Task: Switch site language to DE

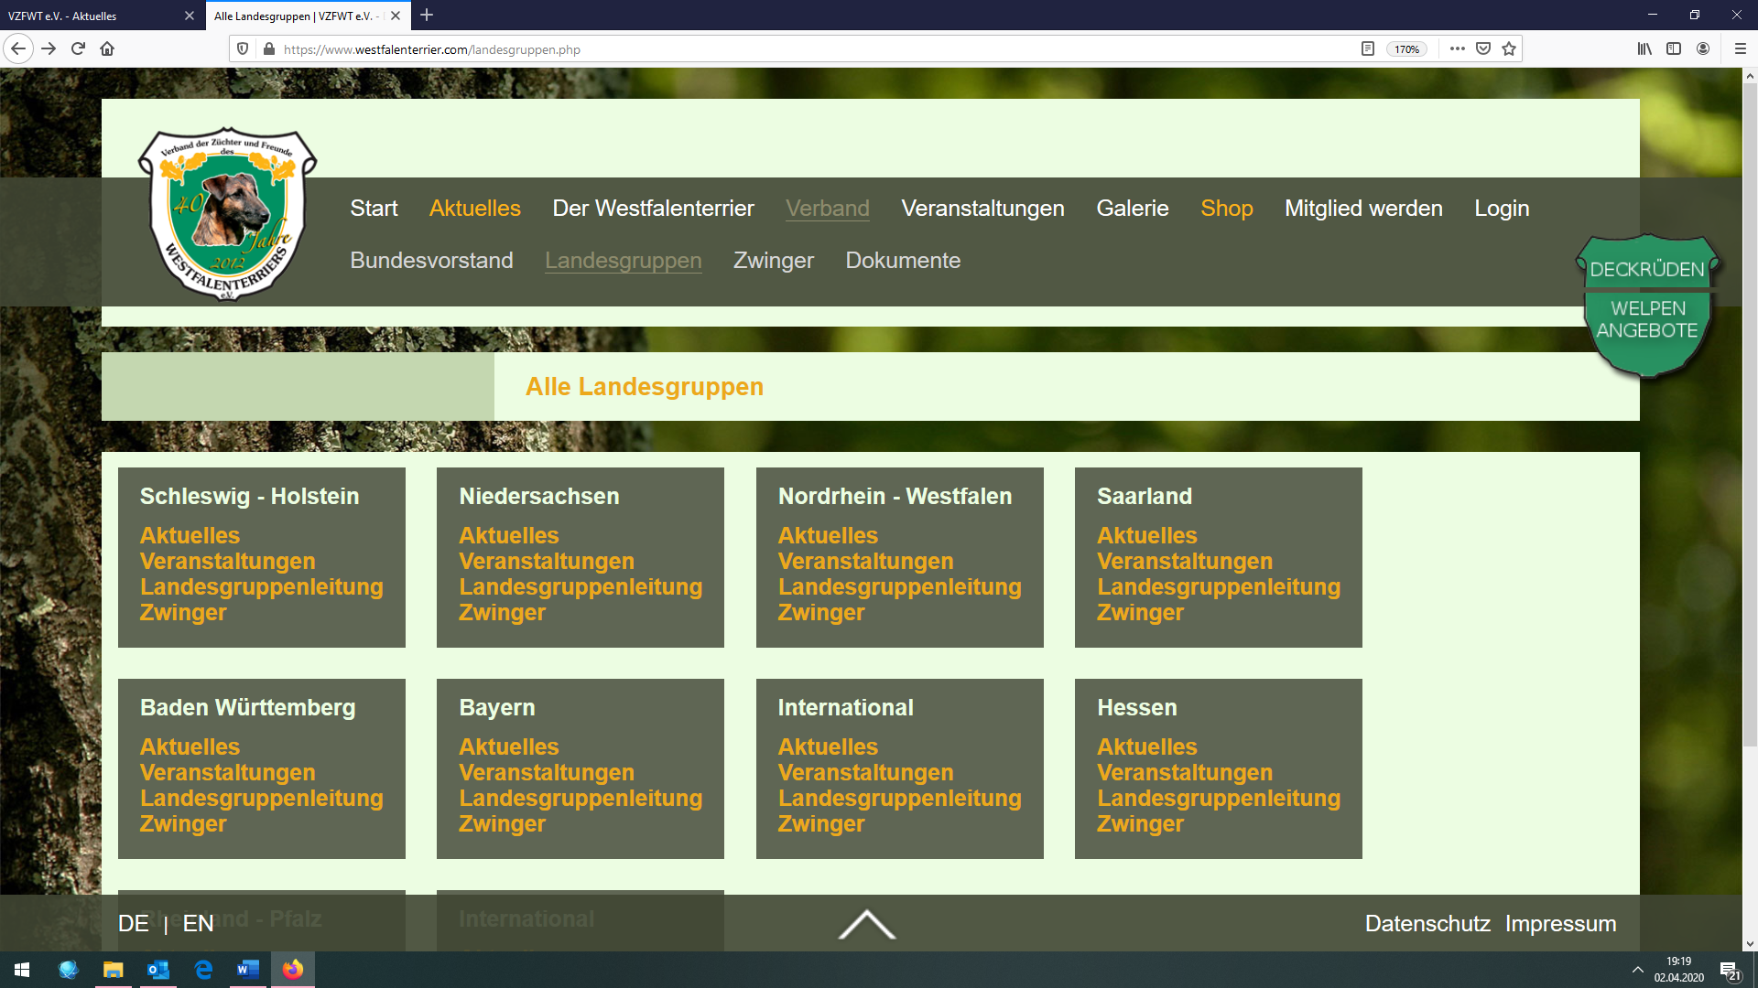Action: tap(134, 923)
